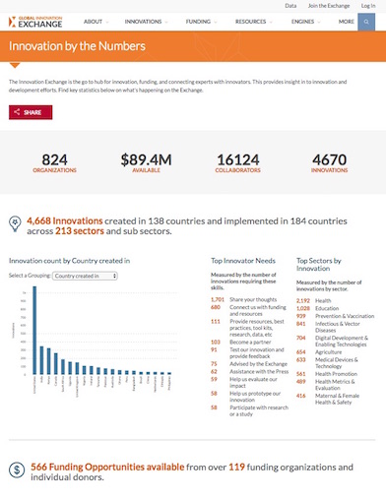The height and width of the screenshot is (501, 386).
Task: Open the 'Country created in' grouping dropdown
Action: (85, 276)
